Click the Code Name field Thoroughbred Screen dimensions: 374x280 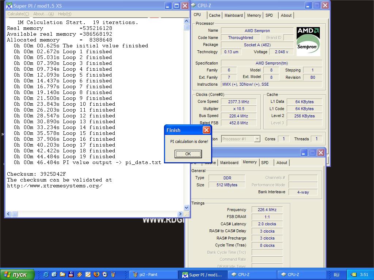click(x=240, y=38)
